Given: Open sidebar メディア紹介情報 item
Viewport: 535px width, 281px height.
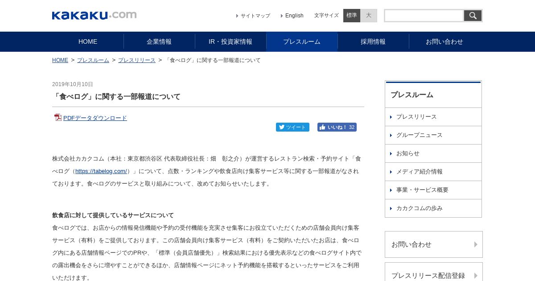Looking at the screenshot, I should point(433,172).
